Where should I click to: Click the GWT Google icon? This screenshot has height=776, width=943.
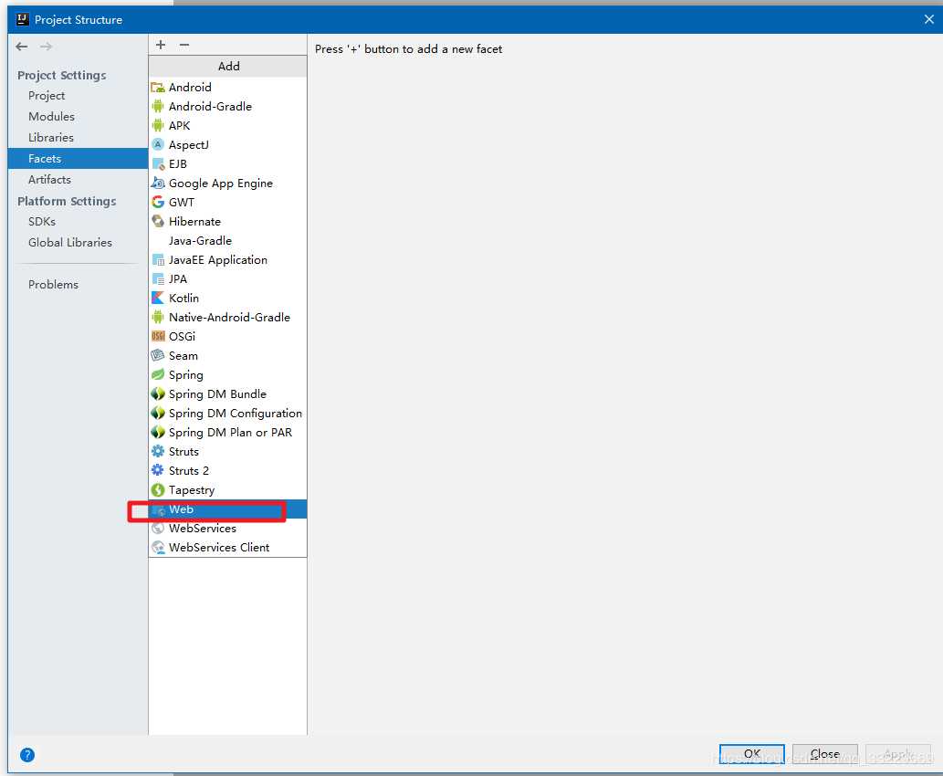(x=158, y=202)
